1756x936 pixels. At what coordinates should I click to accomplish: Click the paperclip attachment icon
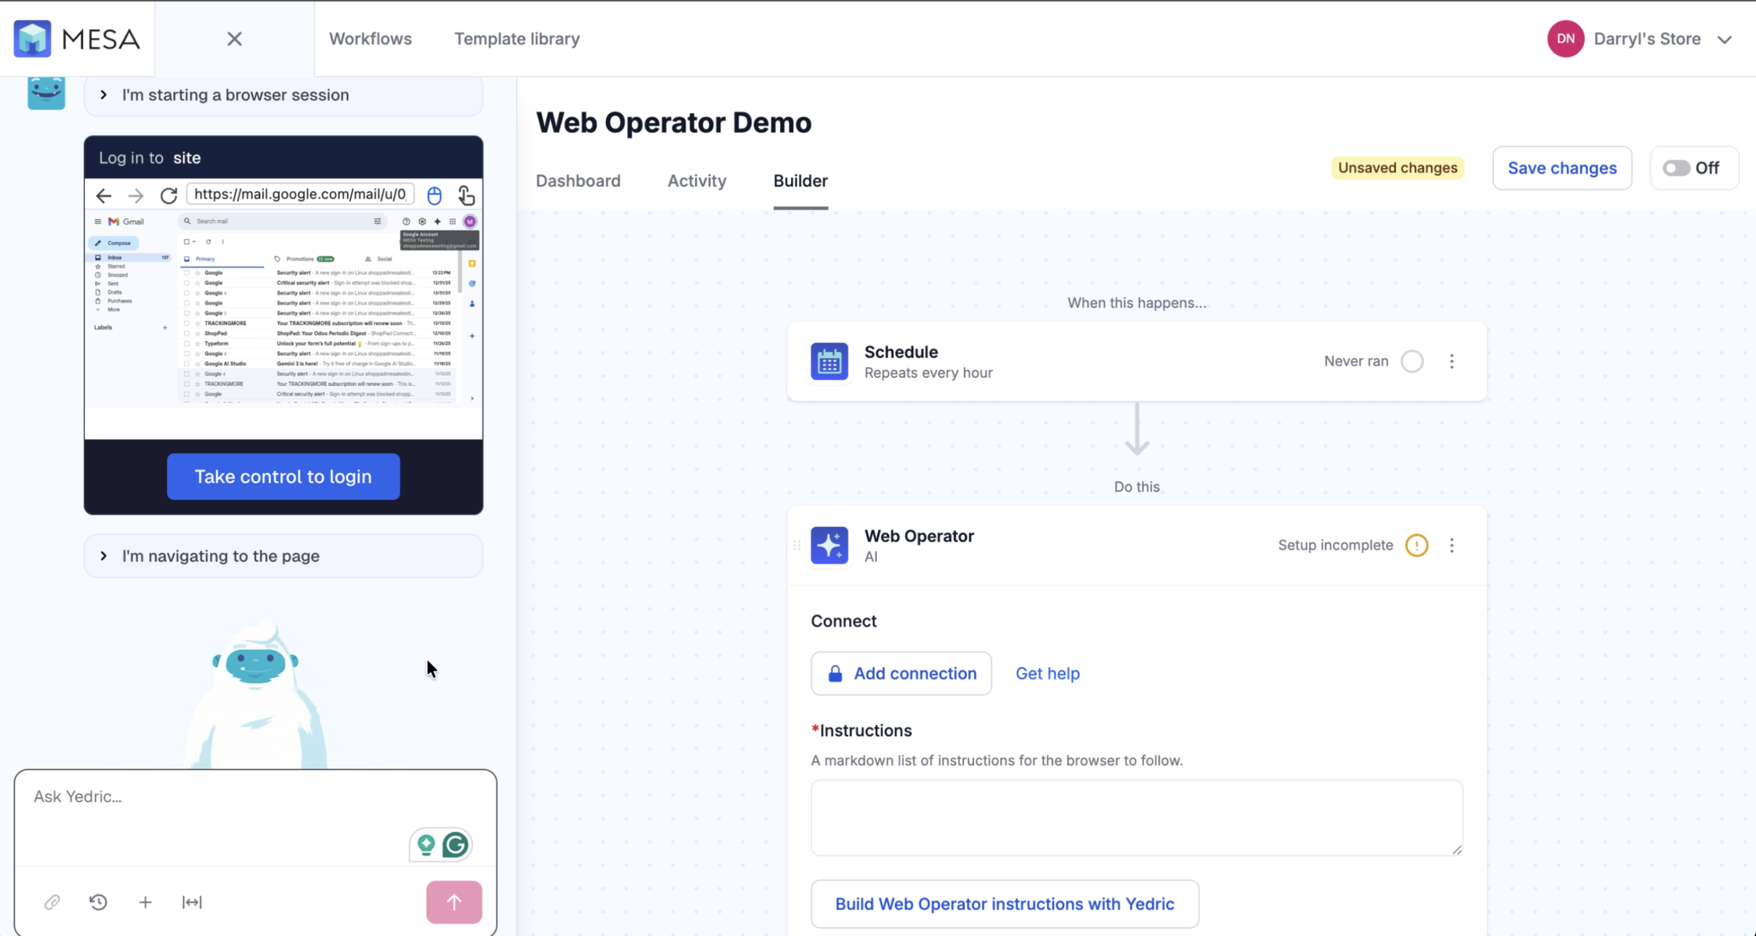(52, 902)
